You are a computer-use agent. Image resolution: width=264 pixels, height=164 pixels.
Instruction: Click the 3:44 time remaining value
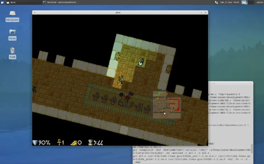[x=98, y=142]
